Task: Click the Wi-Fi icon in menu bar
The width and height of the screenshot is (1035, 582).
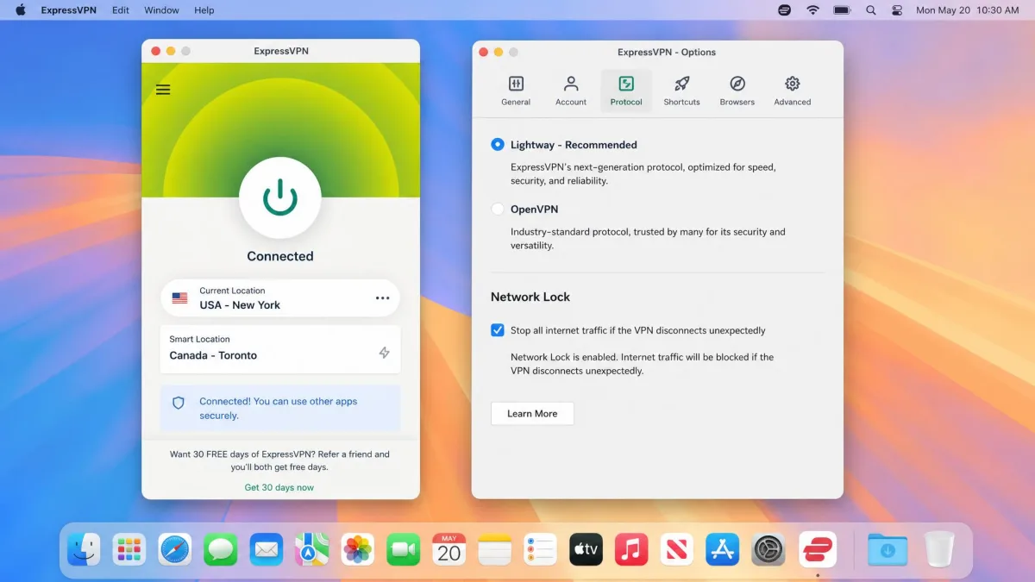Action: click(x=812, y=10)
